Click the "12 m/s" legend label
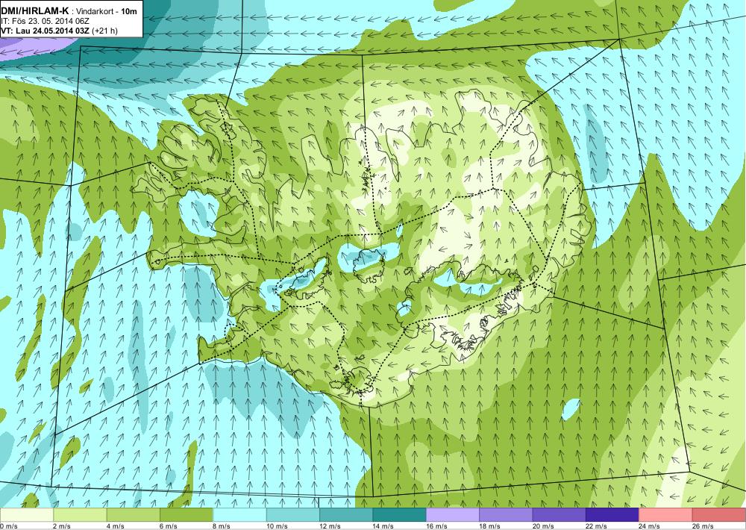The image size is (746, 530). 330,526
